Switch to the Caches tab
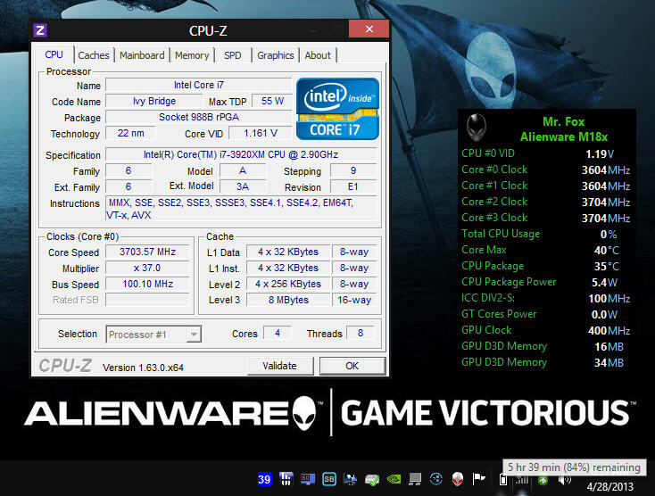655x496 pixels. [x=94, y=55]
